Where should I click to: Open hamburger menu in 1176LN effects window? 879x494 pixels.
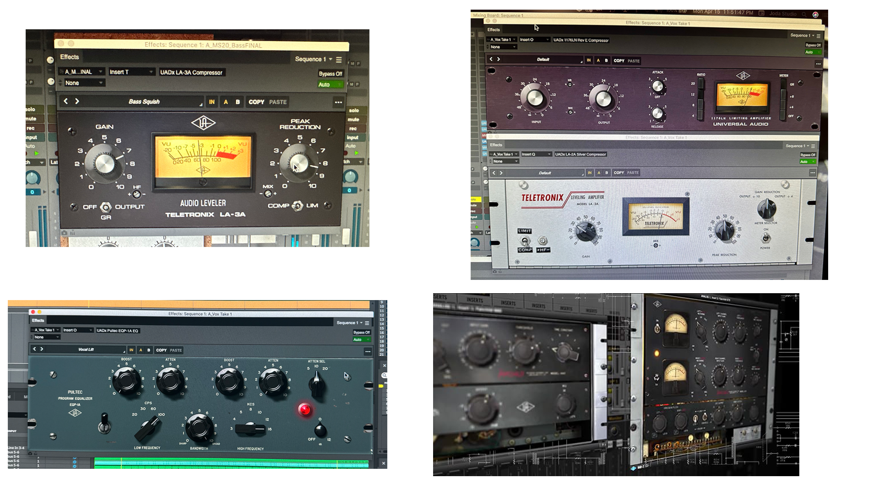pos(819,36)
